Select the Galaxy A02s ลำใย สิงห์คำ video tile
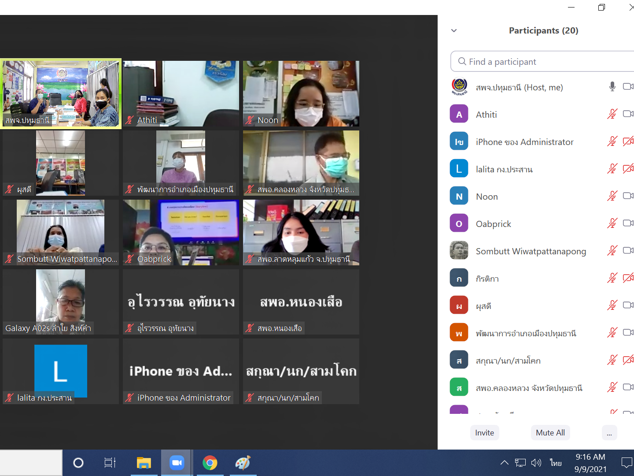 pos(61,302)
